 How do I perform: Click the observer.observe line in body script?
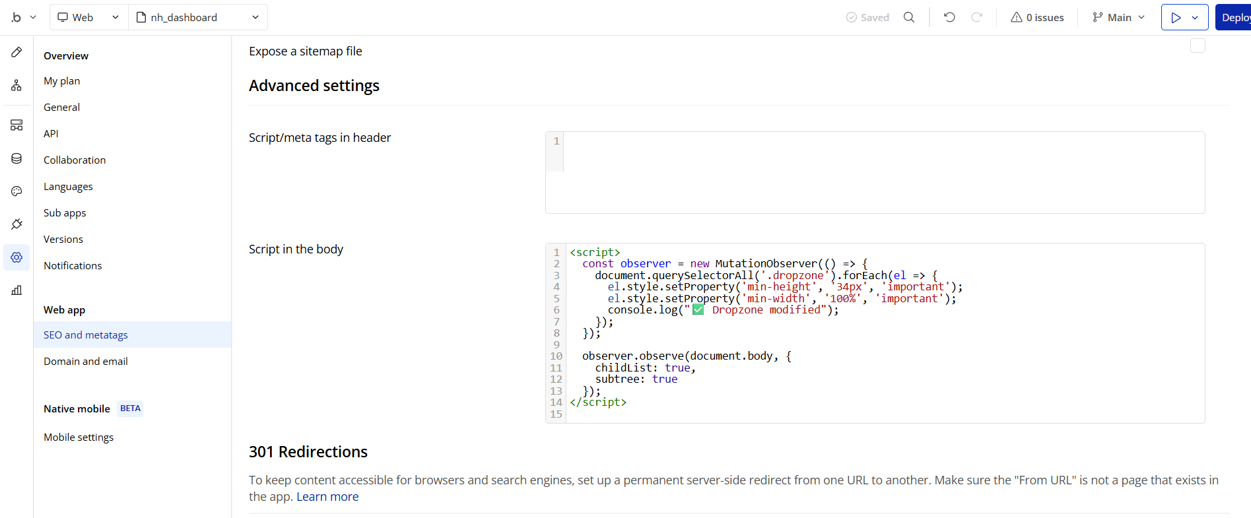pyautogui.click(x=687, y=356)
